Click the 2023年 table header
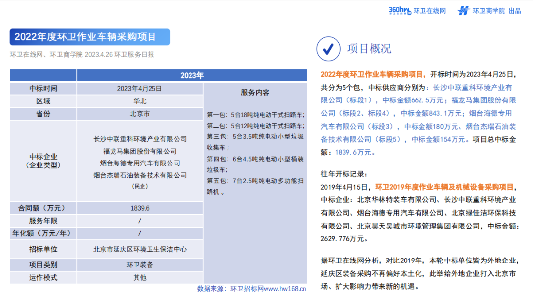533x294 pixels. (192, 75)
